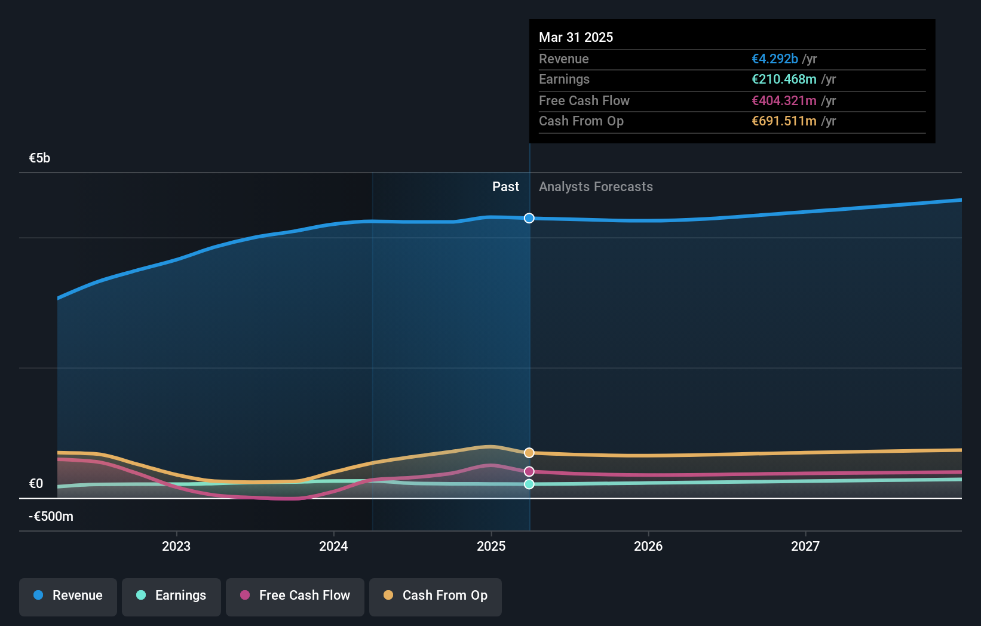Click the 2026 axis label
The height and width of the screenshot is (626, 981).
click(x=648, y=545)
